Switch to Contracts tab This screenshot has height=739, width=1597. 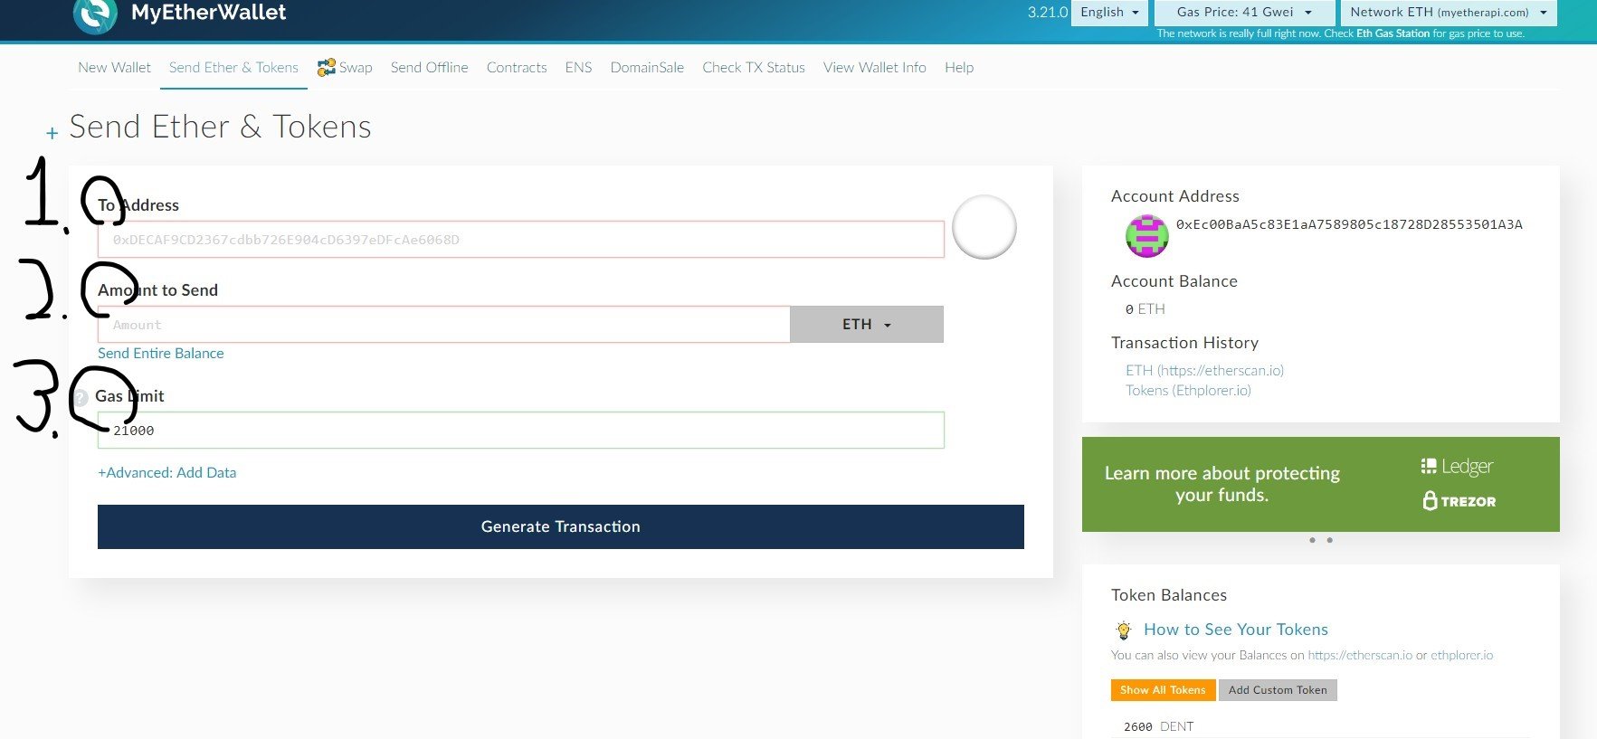(x=517, y=68)
